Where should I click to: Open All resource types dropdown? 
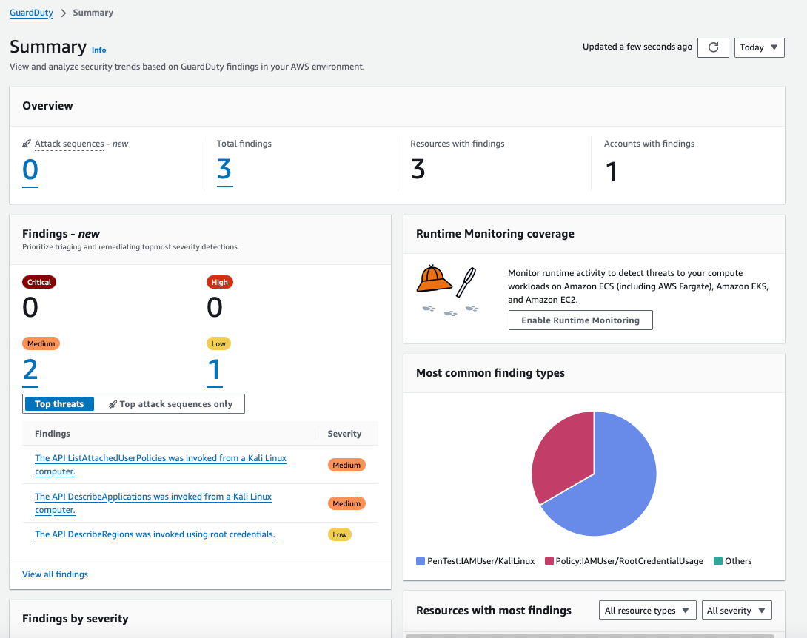coord(648,610)
